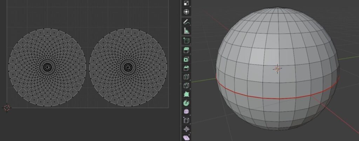
Task: Select the Shrink/Fatten tool
Action: coord(187,129)
